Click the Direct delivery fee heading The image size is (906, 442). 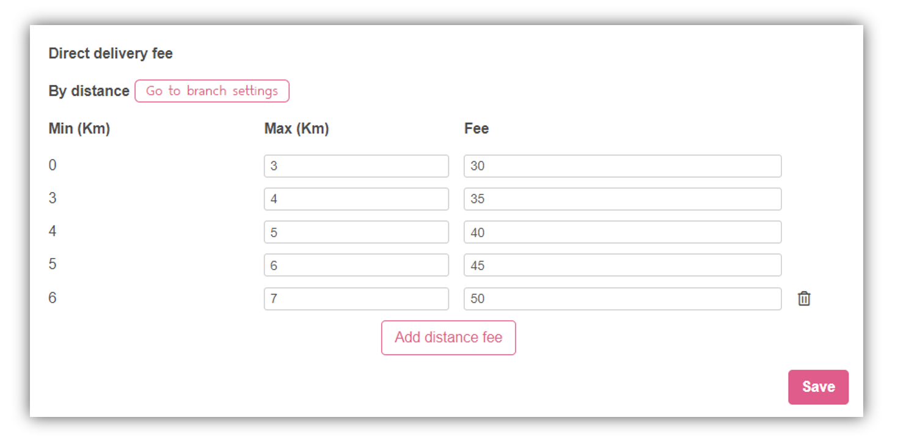(x=111, y=54)
